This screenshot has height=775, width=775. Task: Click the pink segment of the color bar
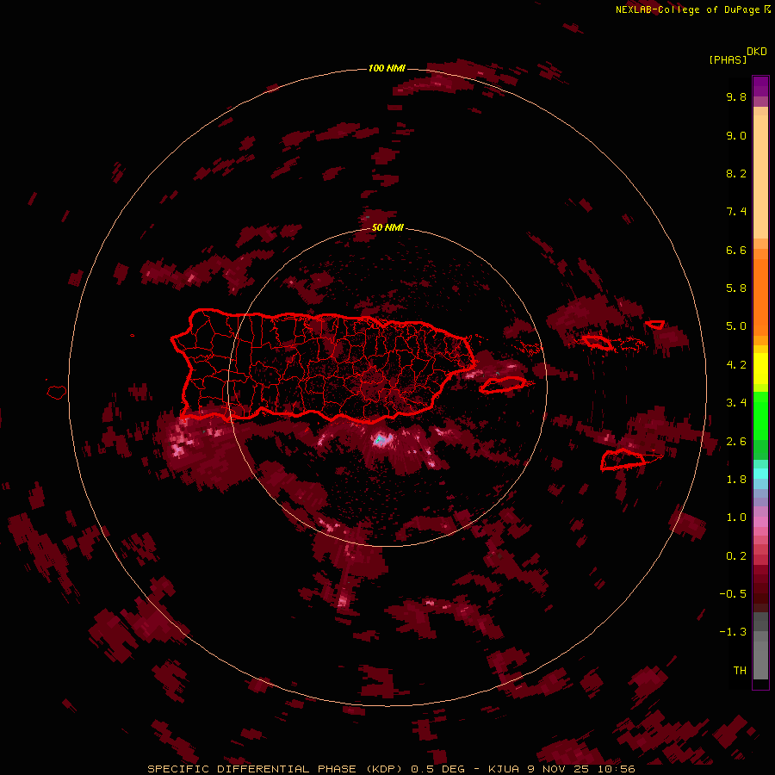[x=760, y=522]
